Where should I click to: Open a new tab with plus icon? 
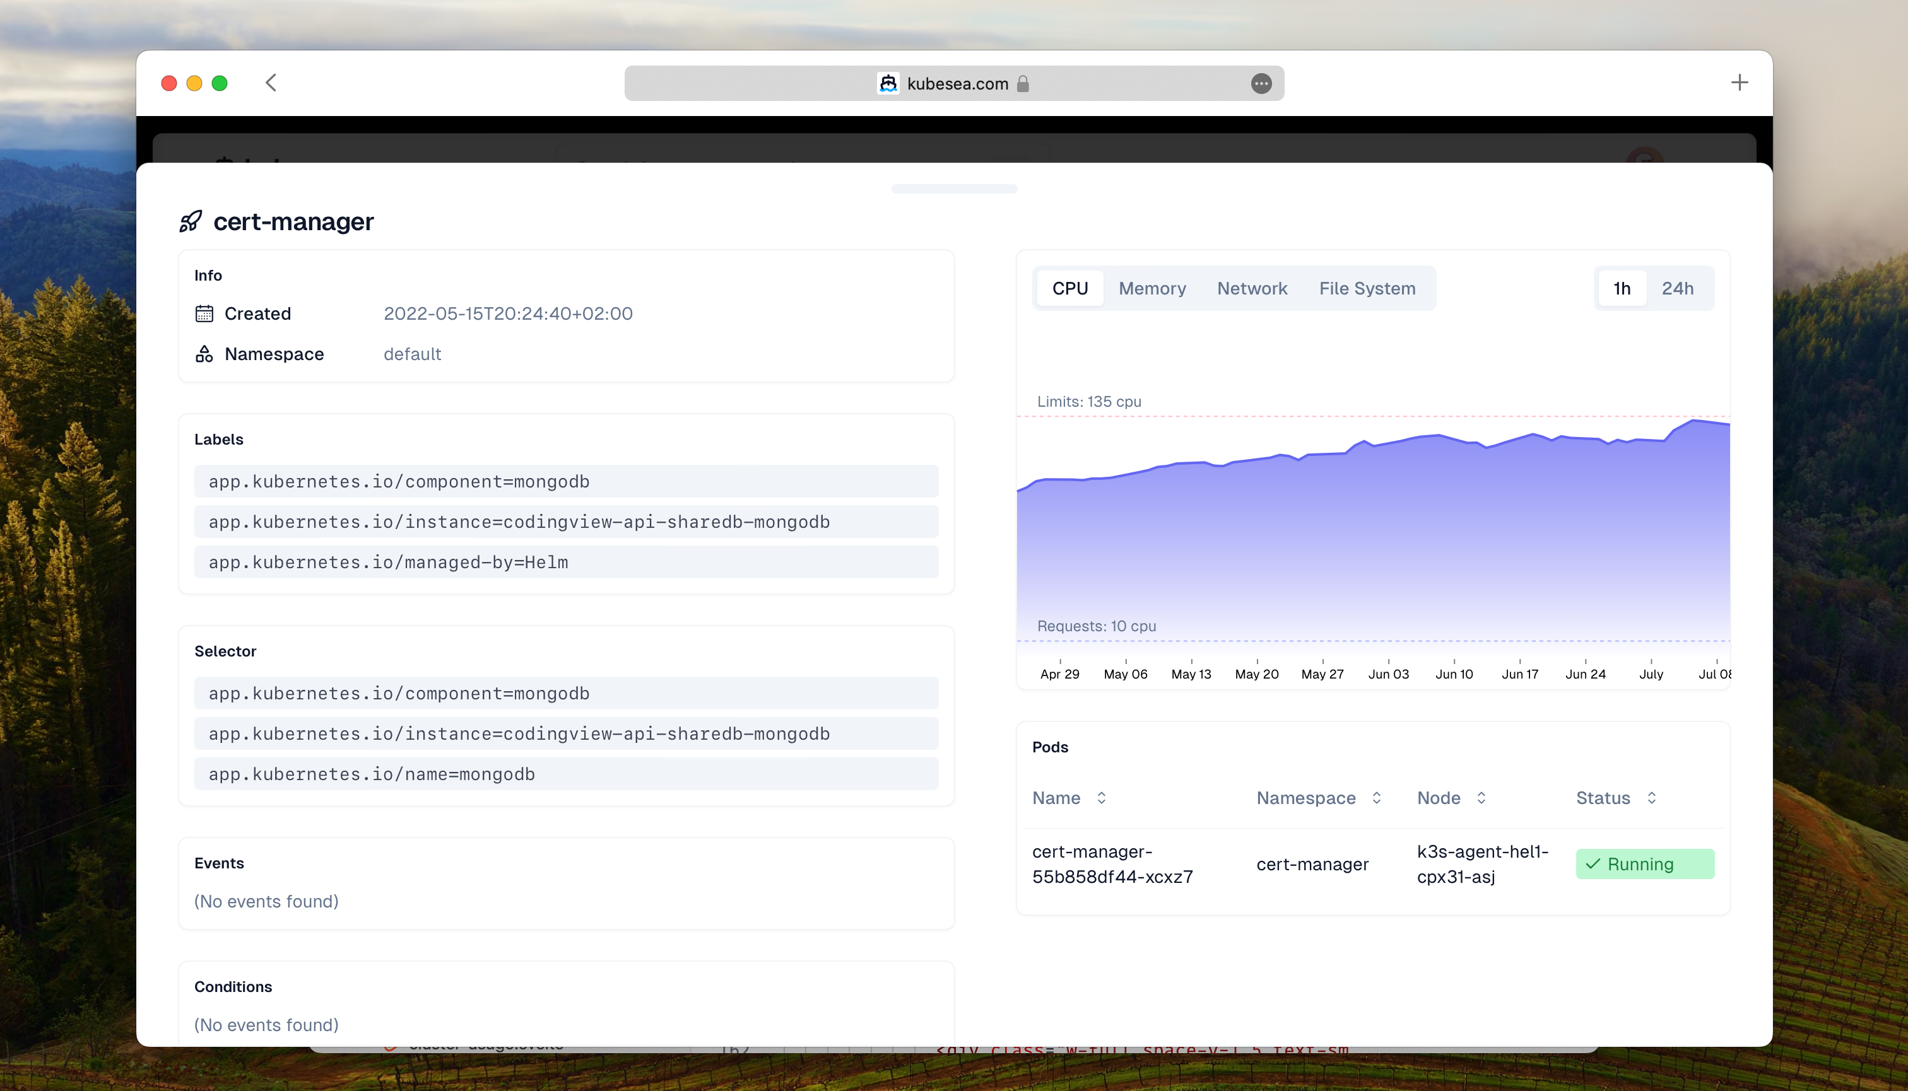coord(1740,83)
